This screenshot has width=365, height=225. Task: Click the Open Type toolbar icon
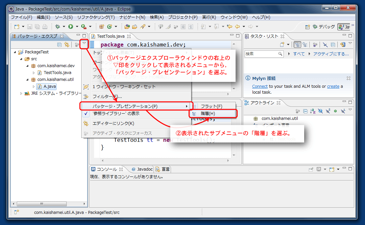(127, 27)
